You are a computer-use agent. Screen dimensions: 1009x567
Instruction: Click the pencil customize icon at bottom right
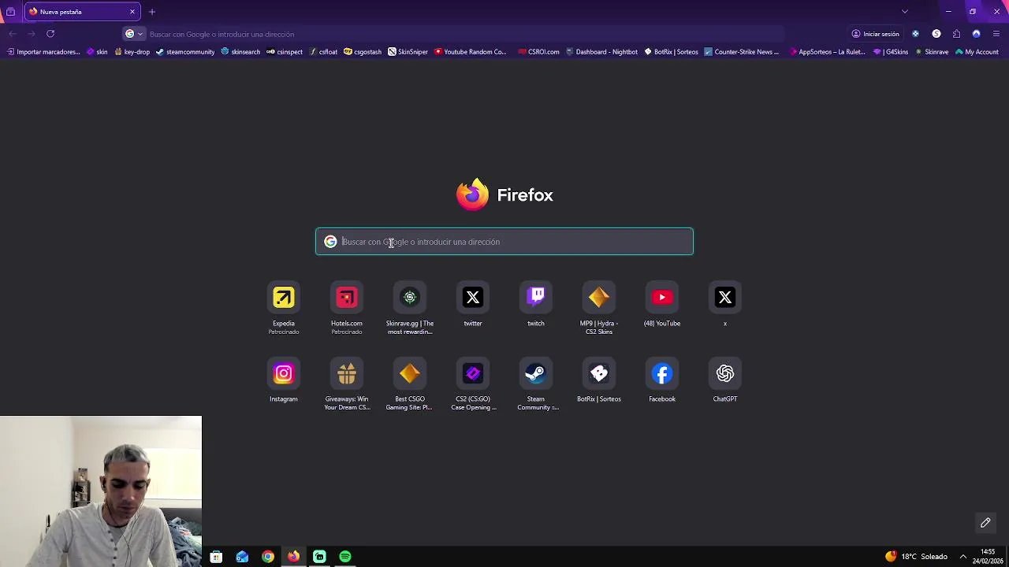pos(985,523)
